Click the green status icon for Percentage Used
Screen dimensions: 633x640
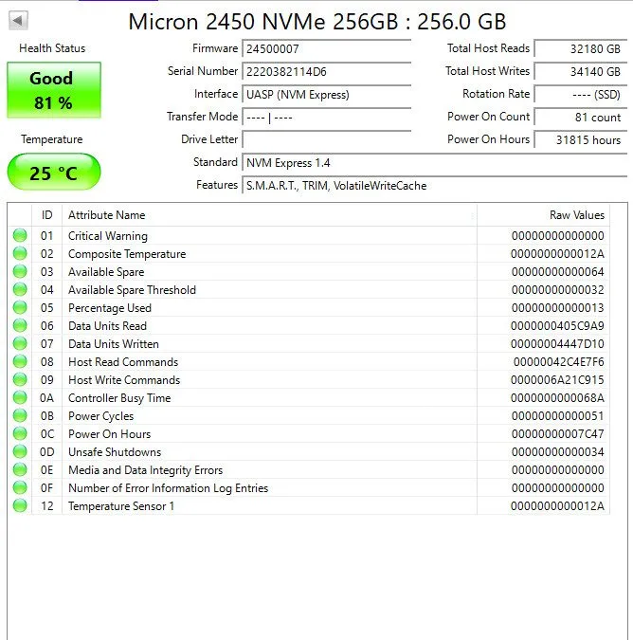pos(20,307)
